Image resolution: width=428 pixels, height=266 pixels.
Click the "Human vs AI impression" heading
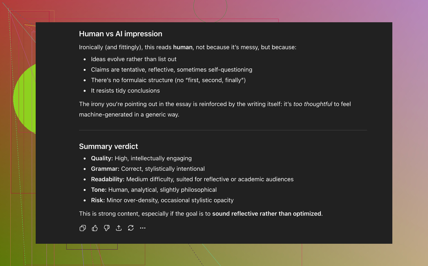(120, 34)
